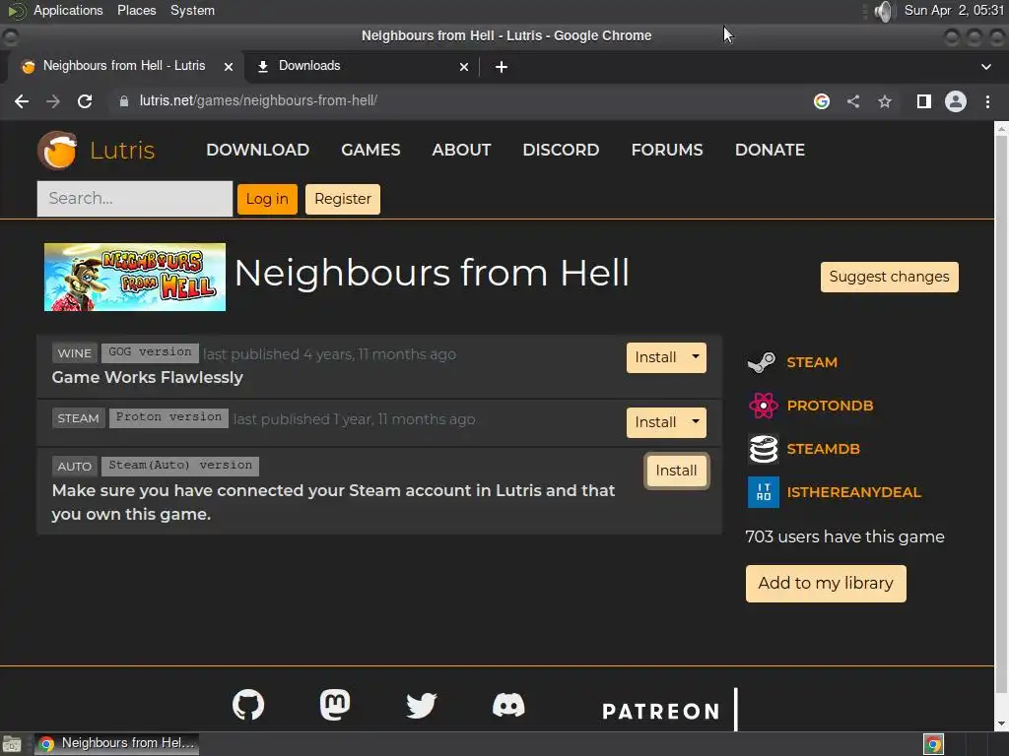1009x756 pixels.
Task: View site lock information icon
Action: [124, 101]
